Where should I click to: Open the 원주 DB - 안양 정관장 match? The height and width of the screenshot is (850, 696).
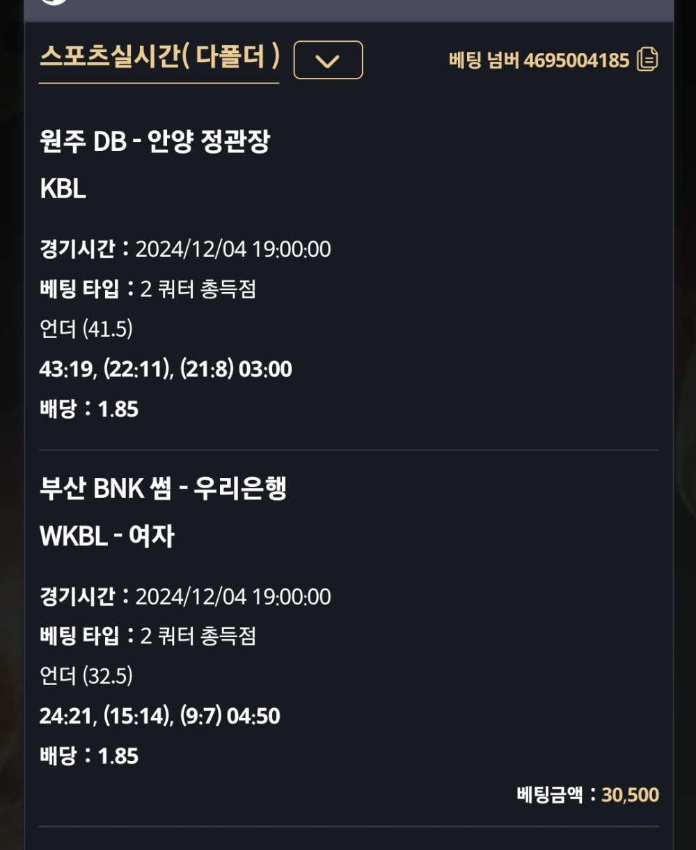(x=155, y=142)
